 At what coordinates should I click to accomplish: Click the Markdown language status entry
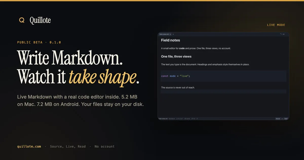click(x=172, y=119)
